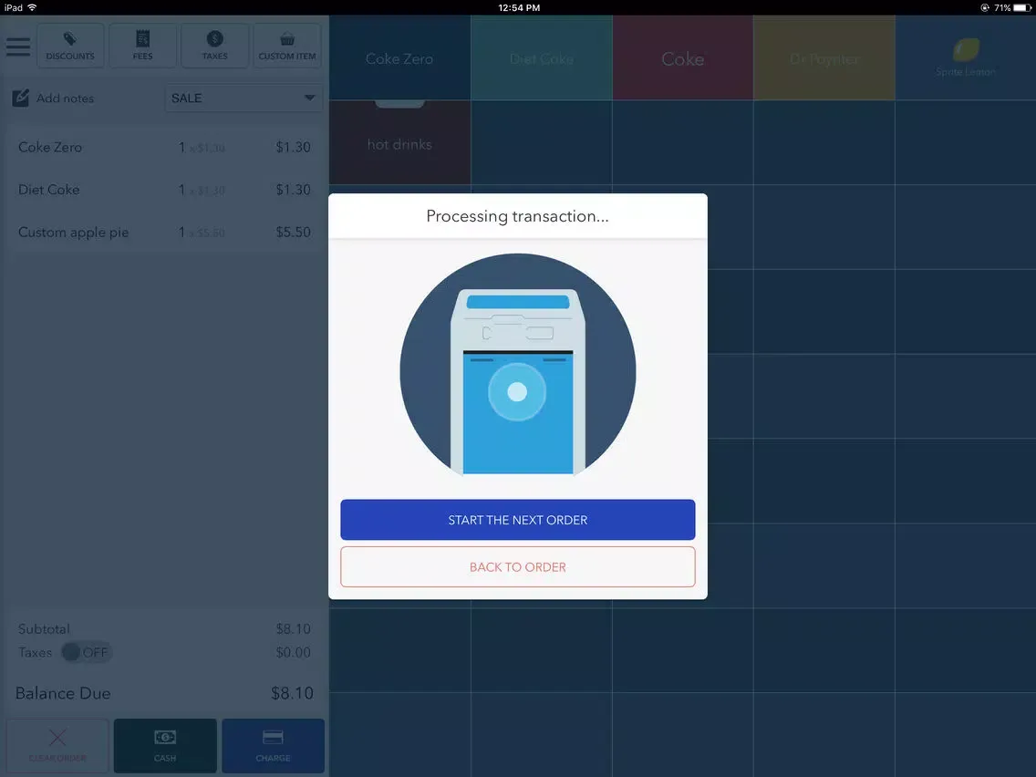Add the red Coke product tile
This screenshot has height=777, width=1036.
[x=683, y=58]
